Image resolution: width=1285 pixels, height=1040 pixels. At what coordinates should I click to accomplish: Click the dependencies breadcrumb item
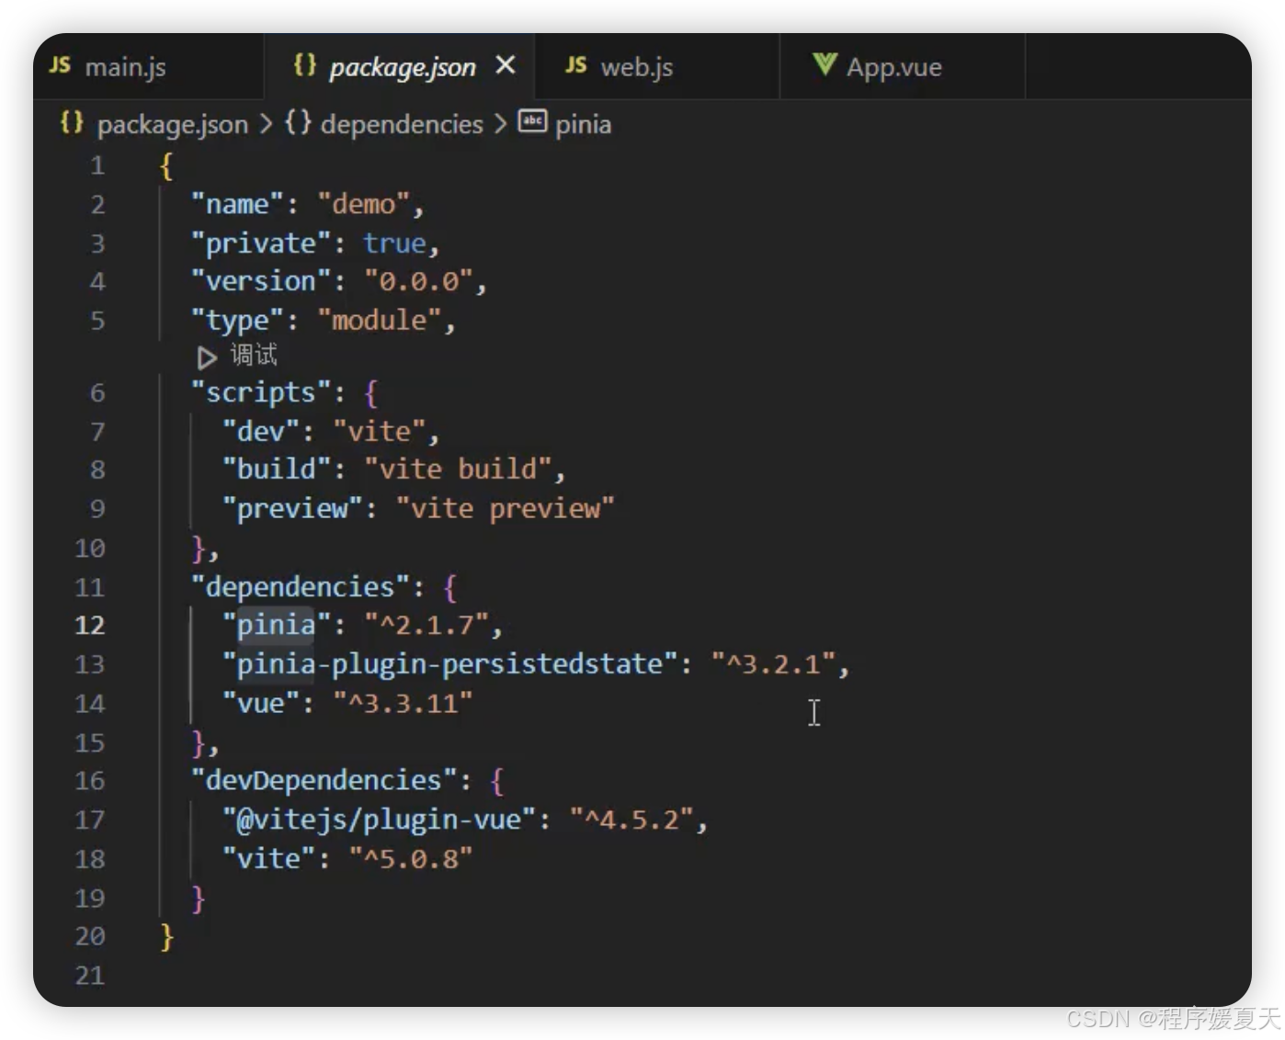402,124
